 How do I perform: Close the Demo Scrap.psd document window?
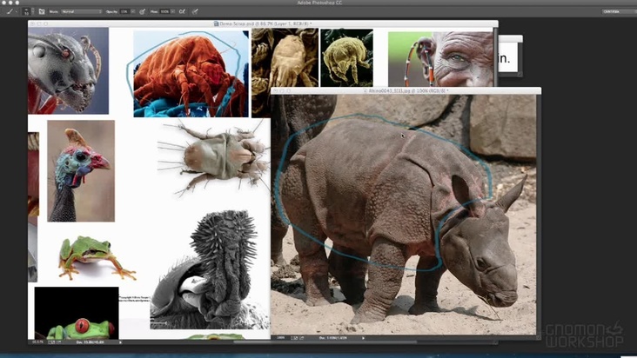click(x=33, y=24)
